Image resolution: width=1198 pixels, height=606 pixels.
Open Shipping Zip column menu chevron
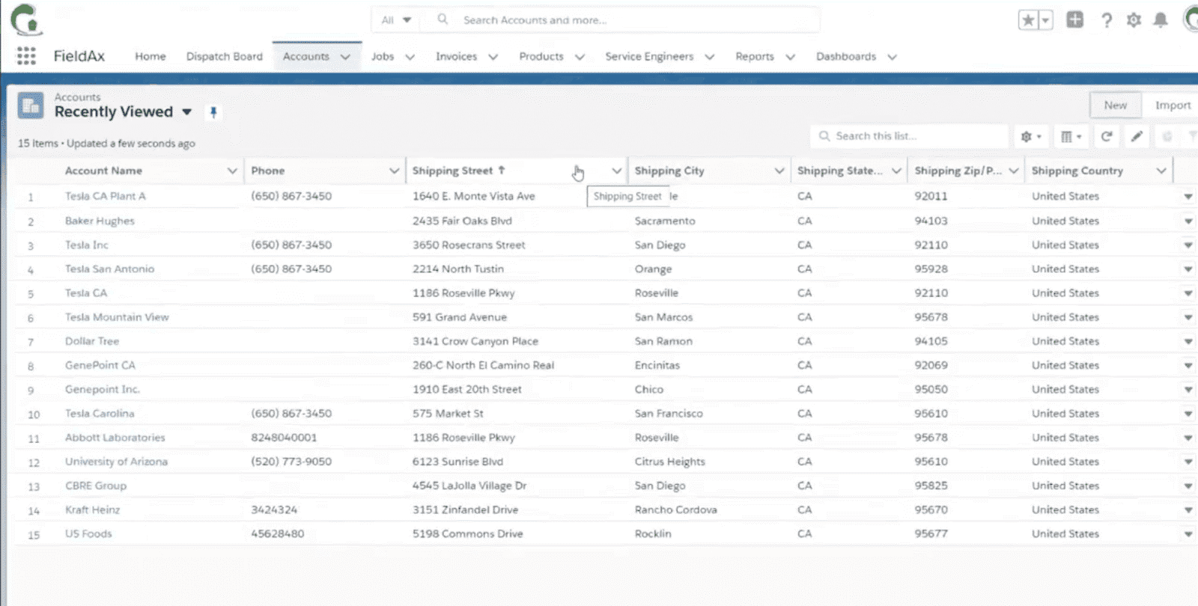1014,171
